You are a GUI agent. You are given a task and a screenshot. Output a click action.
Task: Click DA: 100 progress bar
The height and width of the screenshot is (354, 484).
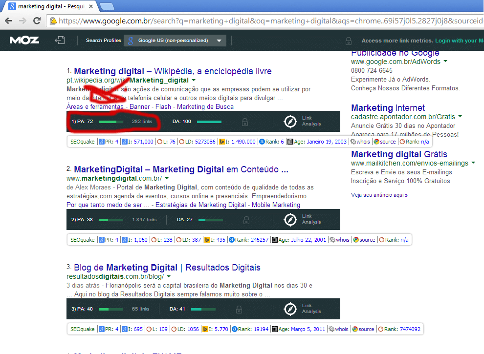pyautogui.click(x=209, y=122)
